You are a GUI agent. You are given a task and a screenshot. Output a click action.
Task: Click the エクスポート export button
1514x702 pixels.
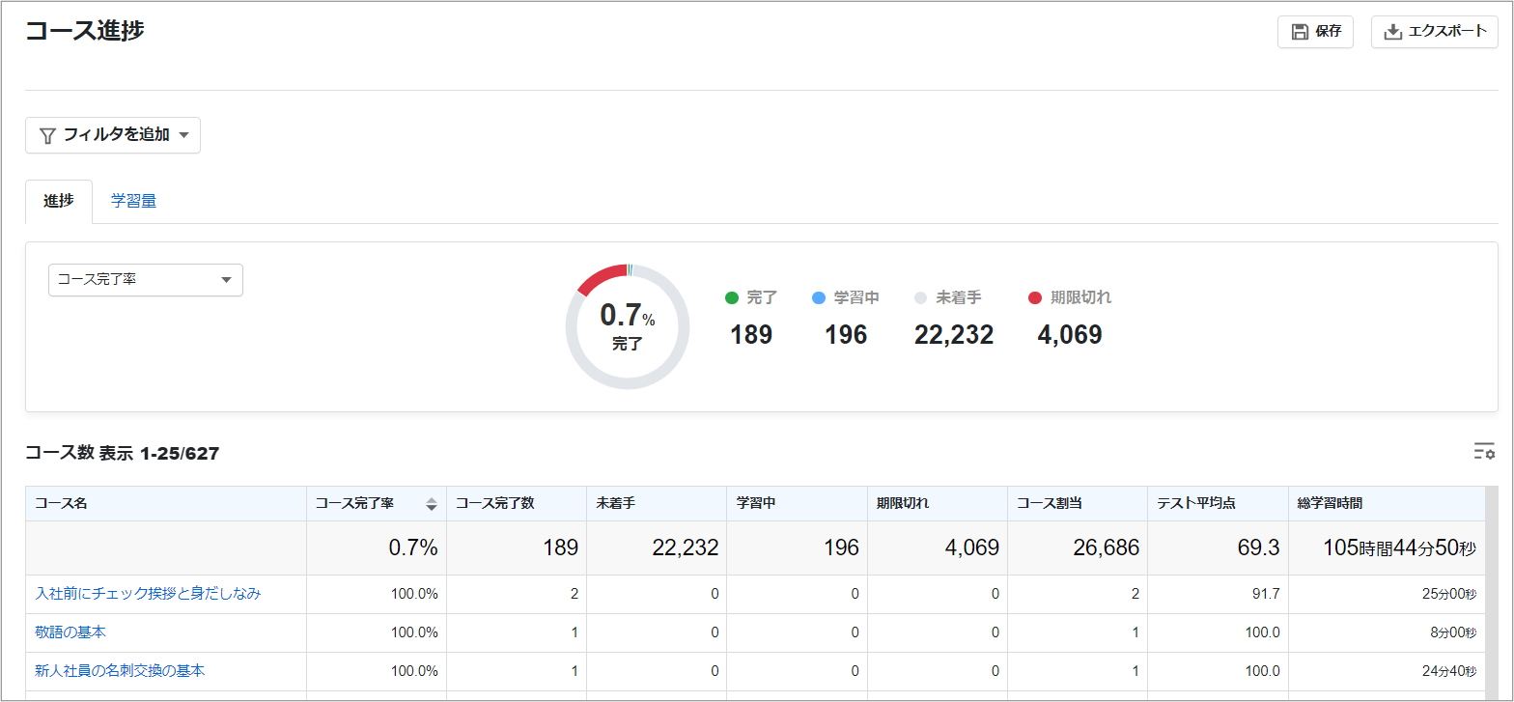pyautogui.click(x=1435, y=32)
